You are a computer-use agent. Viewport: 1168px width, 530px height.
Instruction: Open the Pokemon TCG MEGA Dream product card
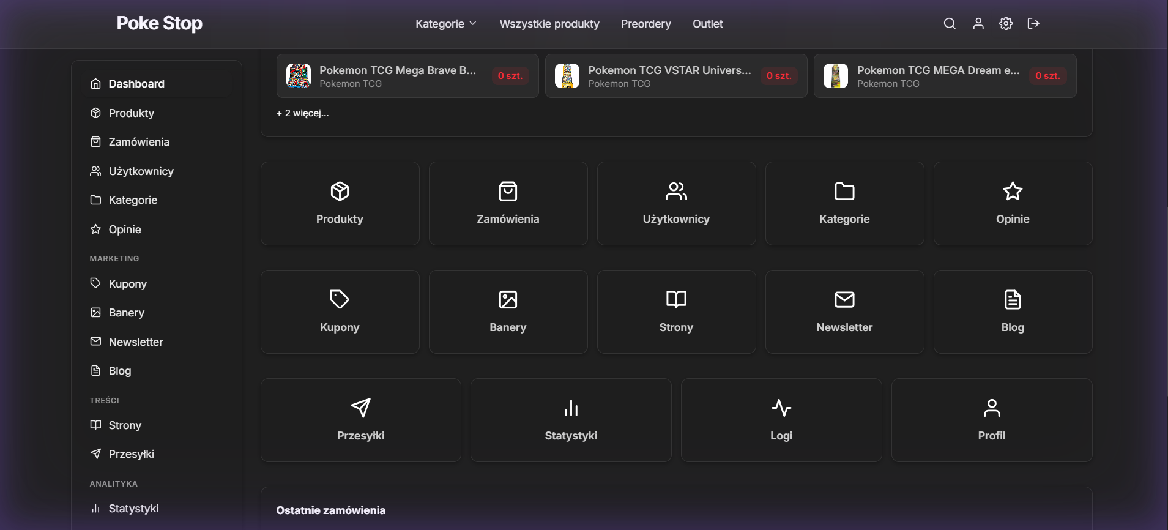[945, 76]
